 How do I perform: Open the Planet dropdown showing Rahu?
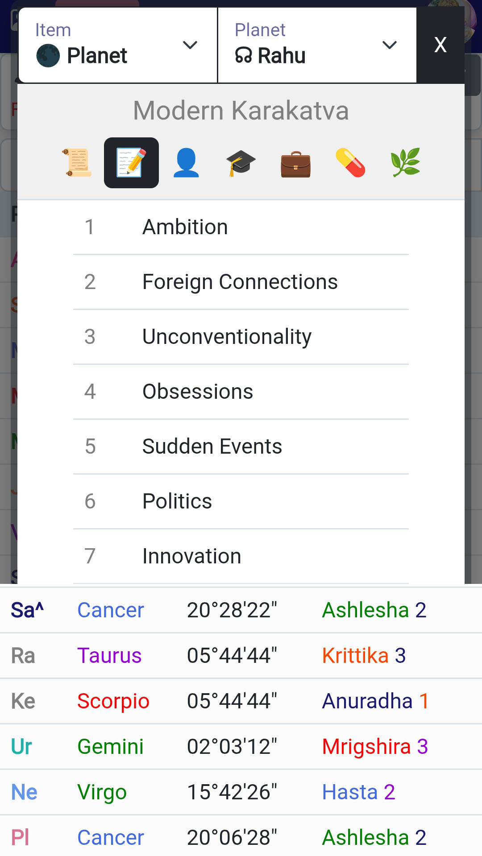[x=317, y=45]
